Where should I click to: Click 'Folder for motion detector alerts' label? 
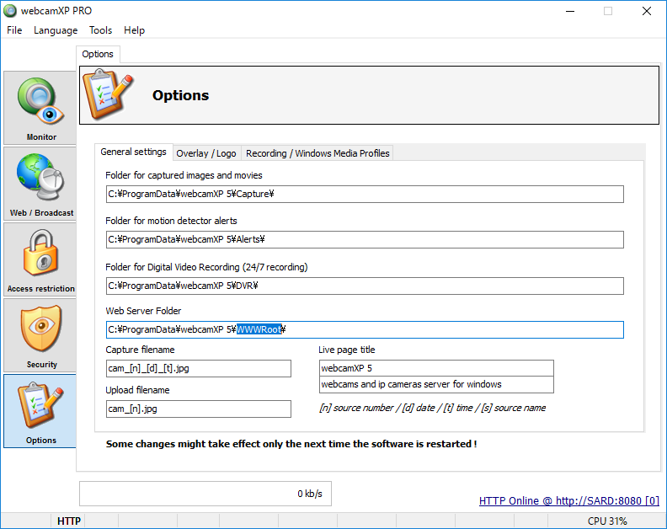[171, 221]
